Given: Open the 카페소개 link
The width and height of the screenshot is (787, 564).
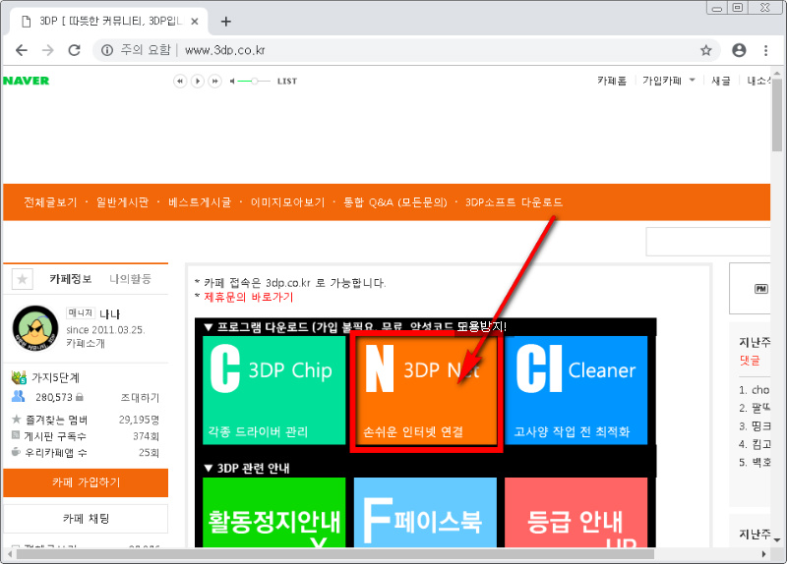Looking at the screenshot, I should [x=86, y=344].
